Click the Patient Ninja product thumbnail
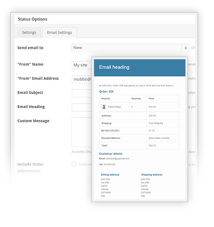Viewport: 214px width, 227px height. [x=104, y=107]
